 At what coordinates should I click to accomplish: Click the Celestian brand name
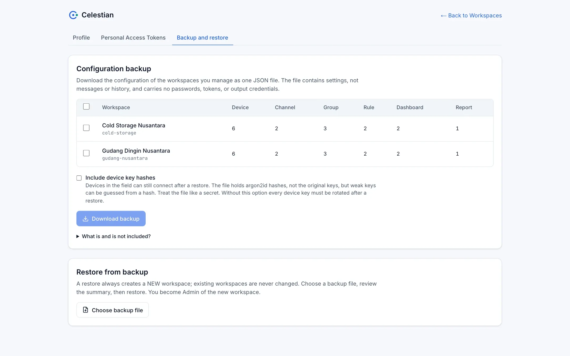click(98, 15)
